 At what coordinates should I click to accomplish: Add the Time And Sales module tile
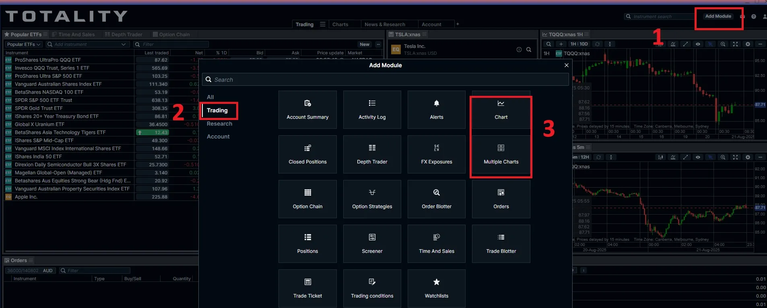coord(436,244)
